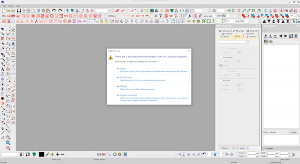Click the black color swatch in bottom toolbar
This screenshot has height=164, width=300.
pyautogui.click(x=41, y=154)
